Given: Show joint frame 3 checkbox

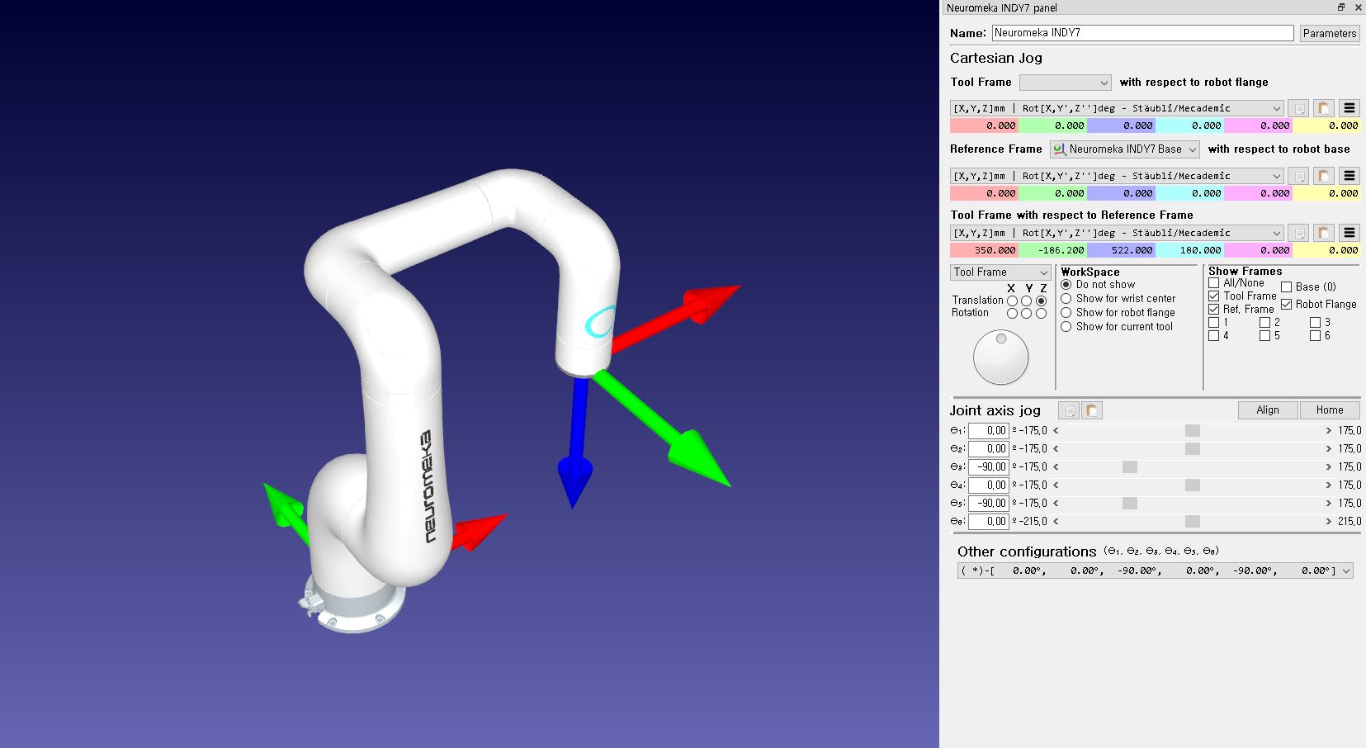Looking at the screenshot, I should click(x=1316, y=323).
